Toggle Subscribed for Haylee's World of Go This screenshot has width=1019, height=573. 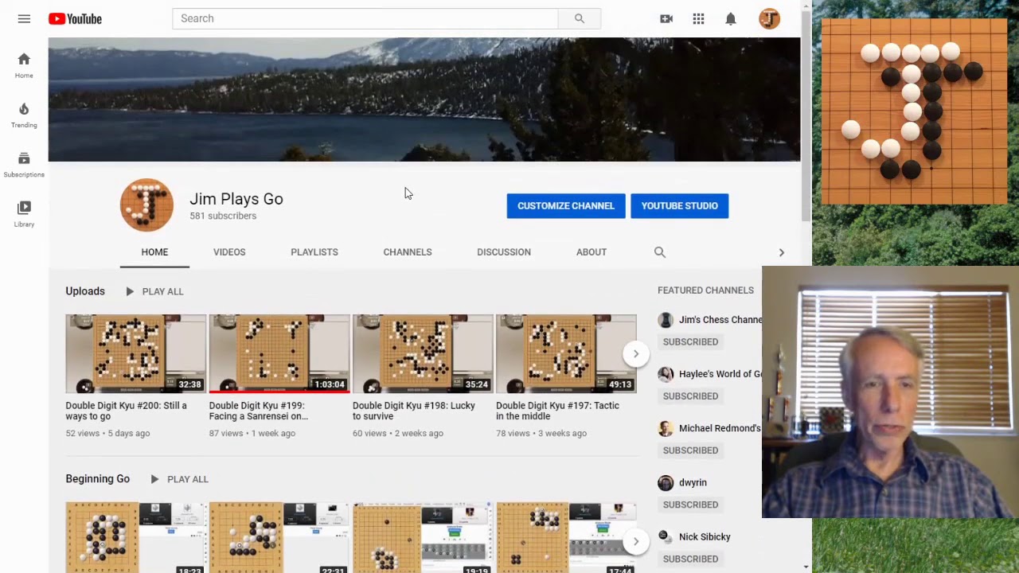pos(690,396)
